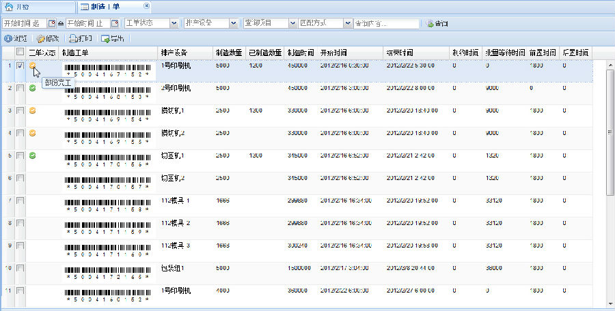Viewport: 615px width, 311px height.
Task: Check the row 8 checkbox
Action: [20, 223]
